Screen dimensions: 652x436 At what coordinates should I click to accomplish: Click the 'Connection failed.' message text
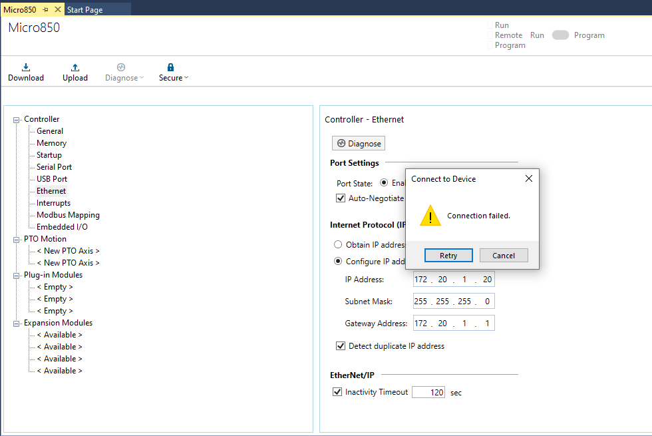(478, 216)
